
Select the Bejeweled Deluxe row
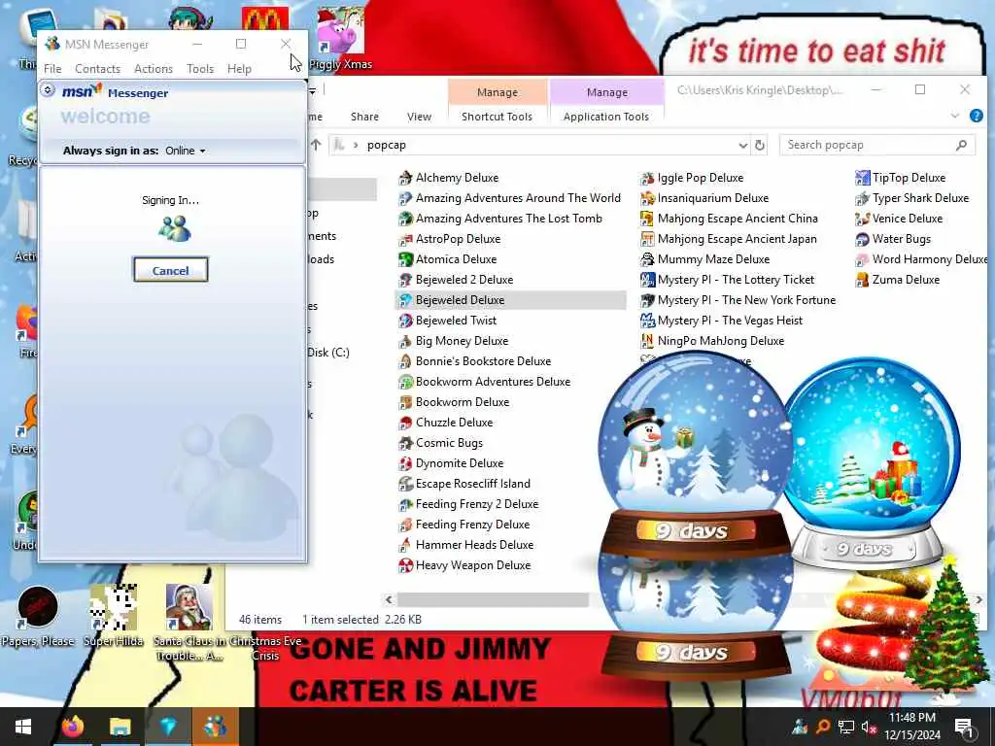[x=510, y=300]
